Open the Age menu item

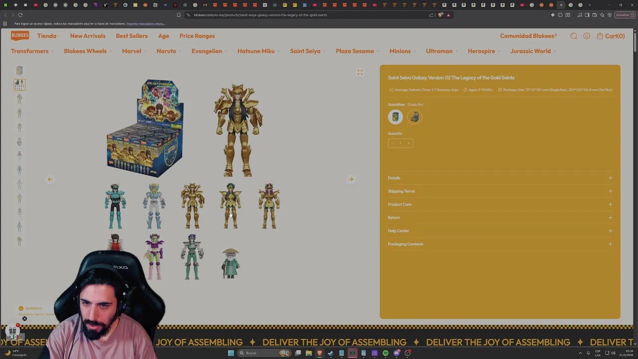pos(163,36)
